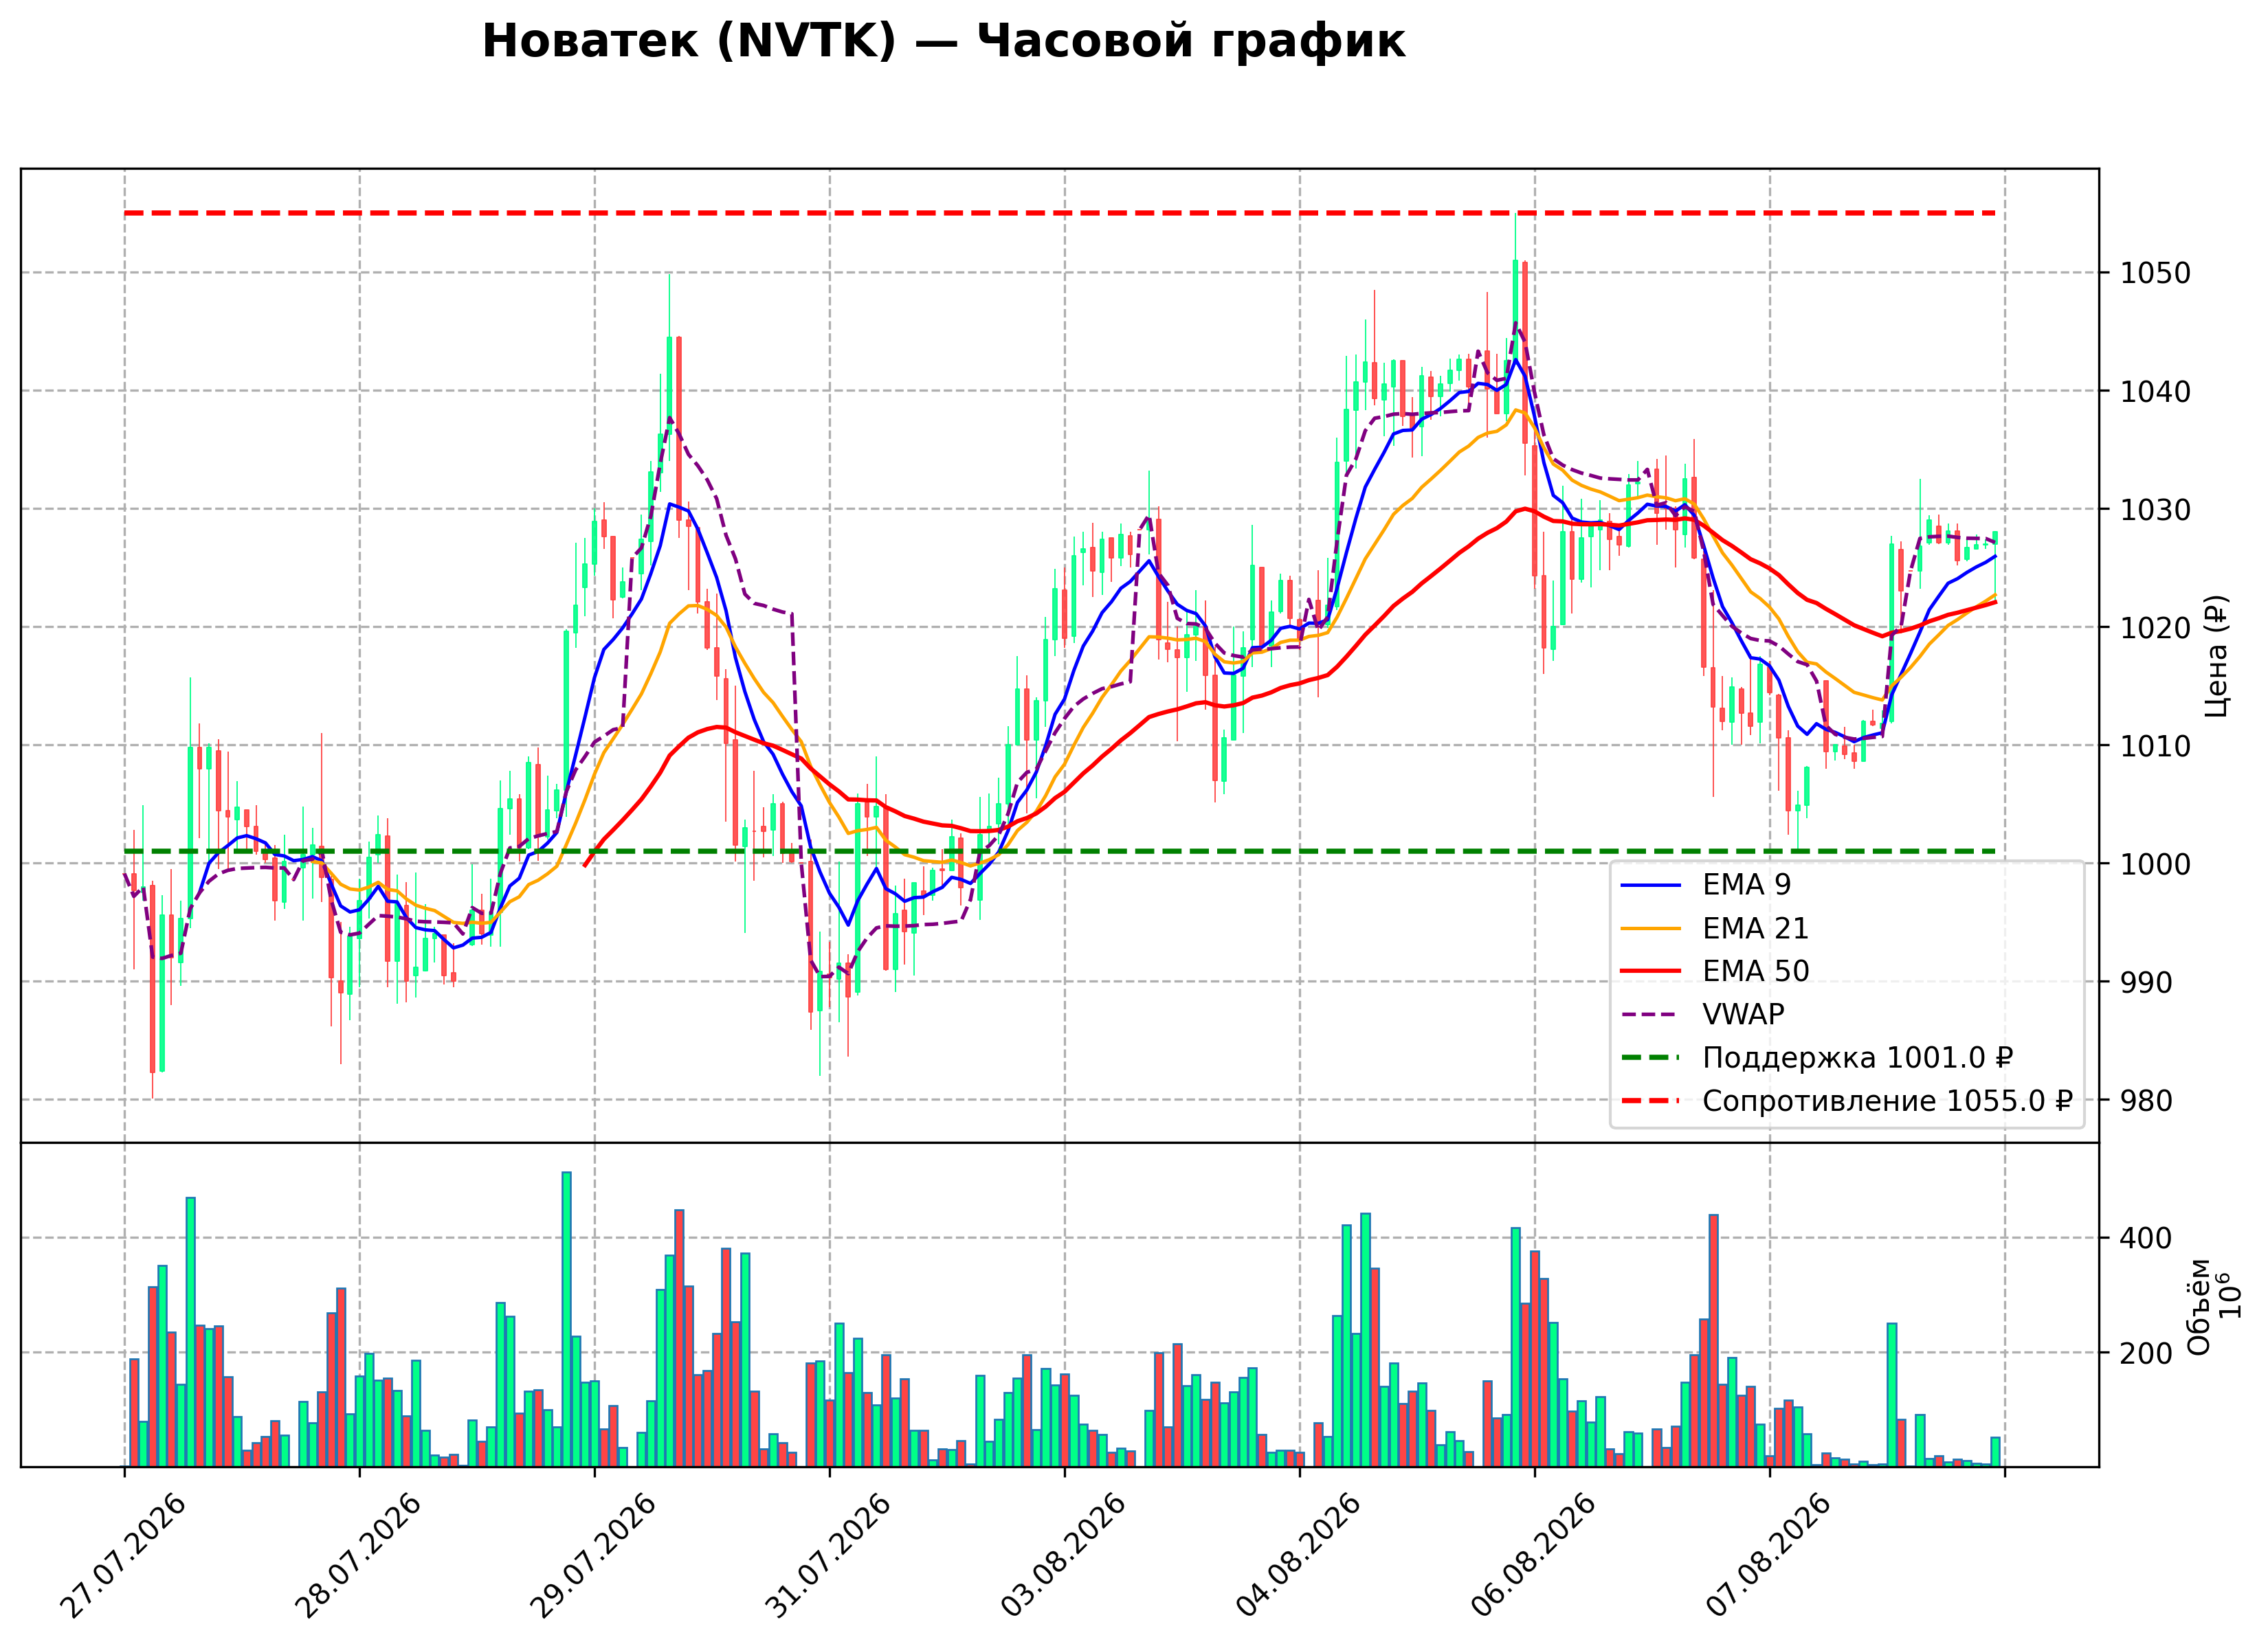Screen dimensions: 2268x1644
Task: Click the red dashed resistance line at 1055
Action: [1060, 213]
